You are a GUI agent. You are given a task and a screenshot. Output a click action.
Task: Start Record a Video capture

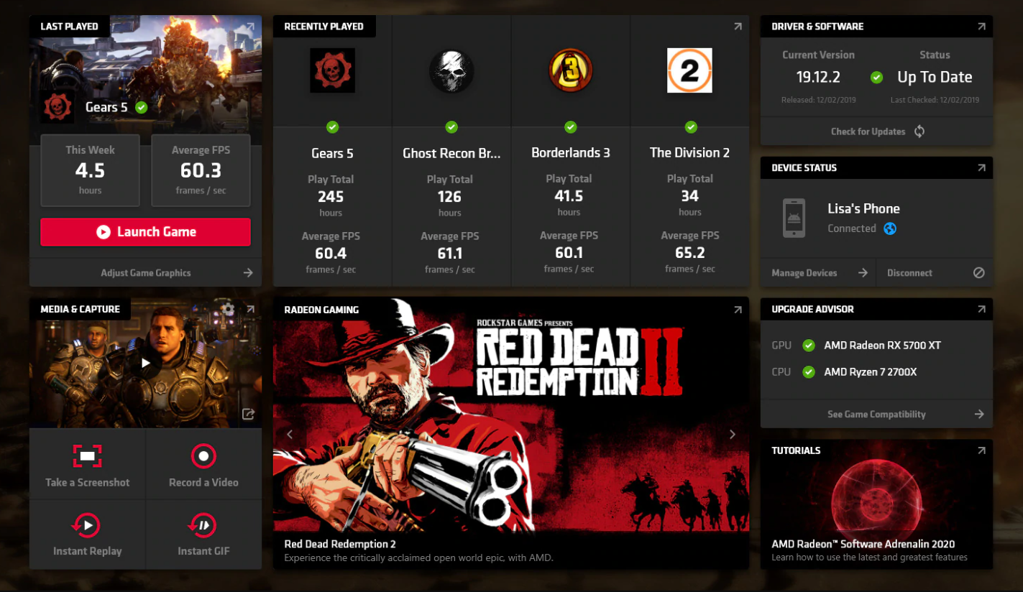(203, 456)
